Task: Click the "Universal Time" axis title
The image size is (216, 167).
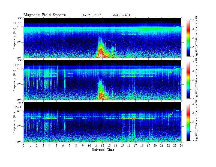Action: coord(103,150)
